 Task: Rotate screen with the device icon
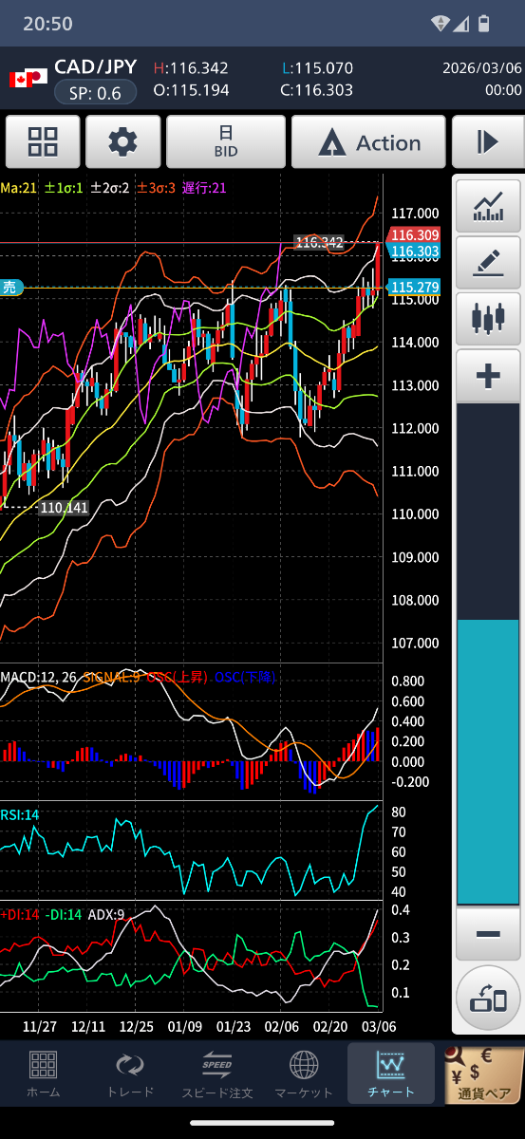point(488,998)
